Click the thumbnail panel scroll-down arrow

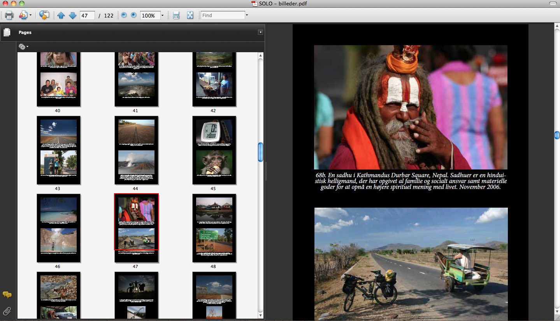pos(260,315)
